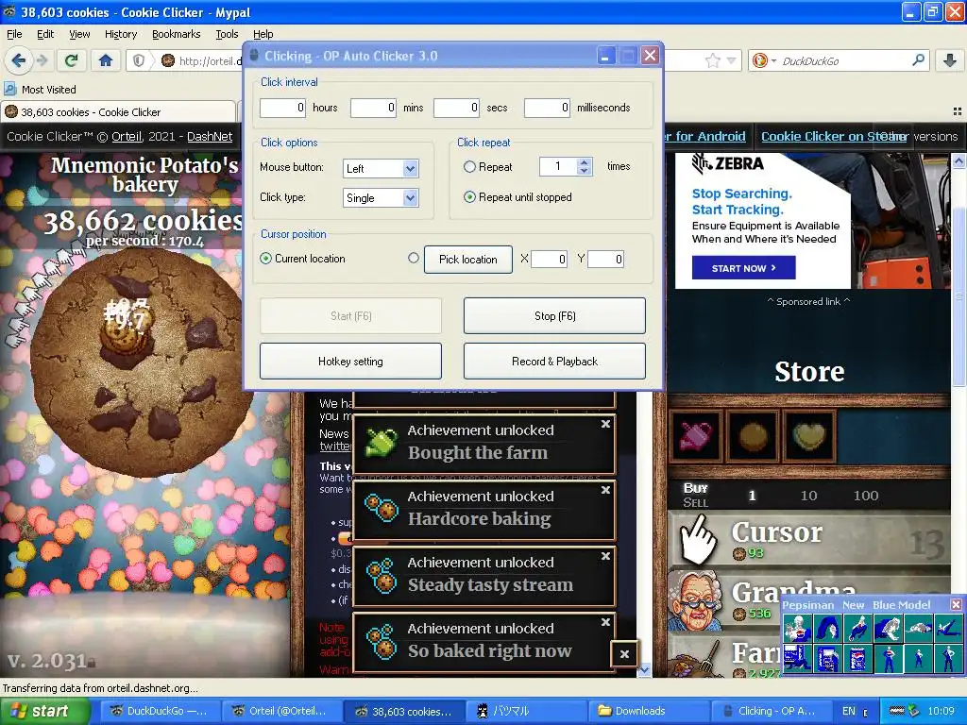This screenshot has height=725, width=967.
Task: Dismiss the Bought the farm achievement
Action: pos(605,424)
